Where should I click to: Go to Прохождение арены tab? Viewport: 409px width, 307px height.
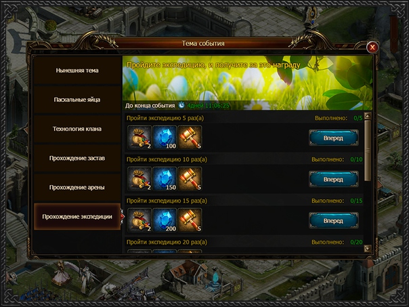(77, 188)
